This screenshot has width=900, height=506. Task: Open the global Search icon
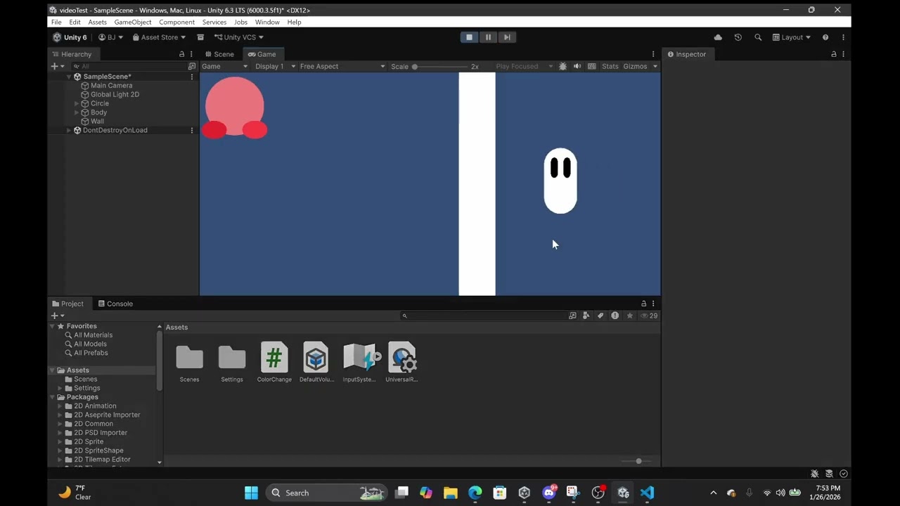click(x=758, y=37)
